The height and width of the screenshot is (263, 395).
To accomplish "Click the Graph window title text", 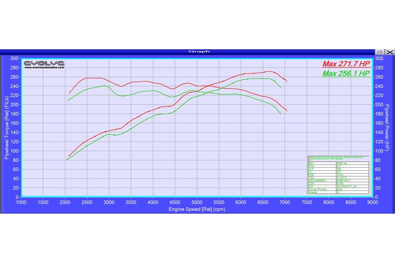I will point(199,51).
